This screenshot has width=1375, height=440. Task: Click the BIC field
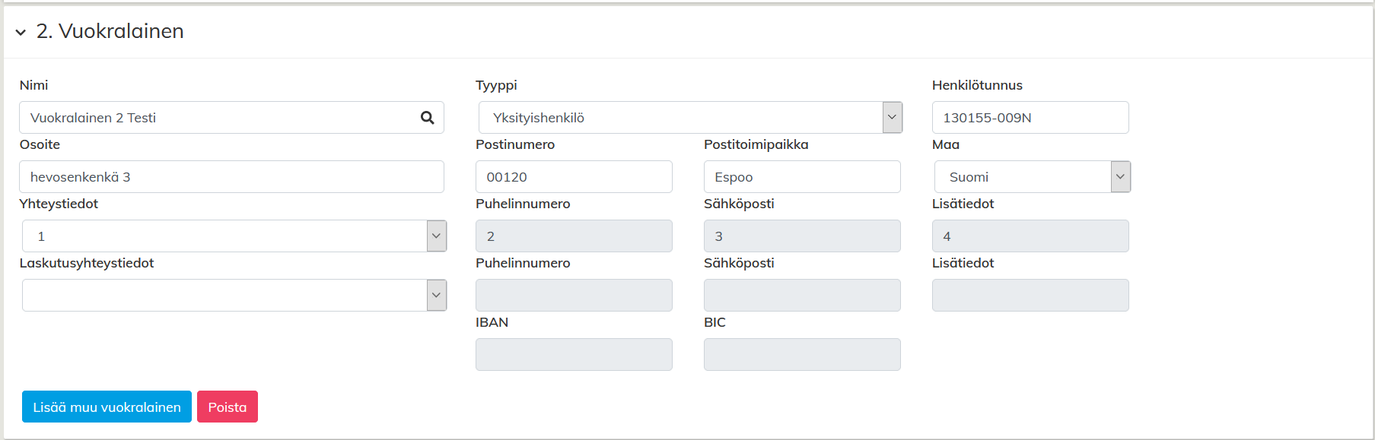(x=801, y=355)
